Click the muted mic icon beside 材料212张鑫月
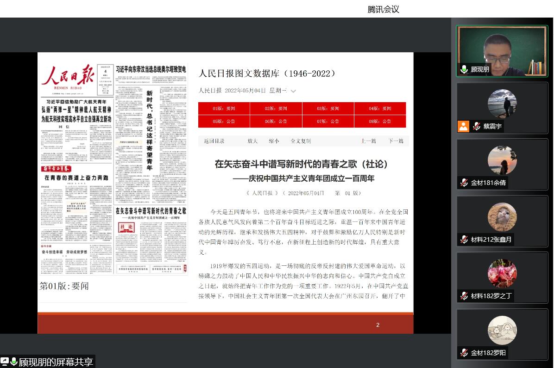Image resolution: width=554 pixels, height=368 pixels. point(464,239)
